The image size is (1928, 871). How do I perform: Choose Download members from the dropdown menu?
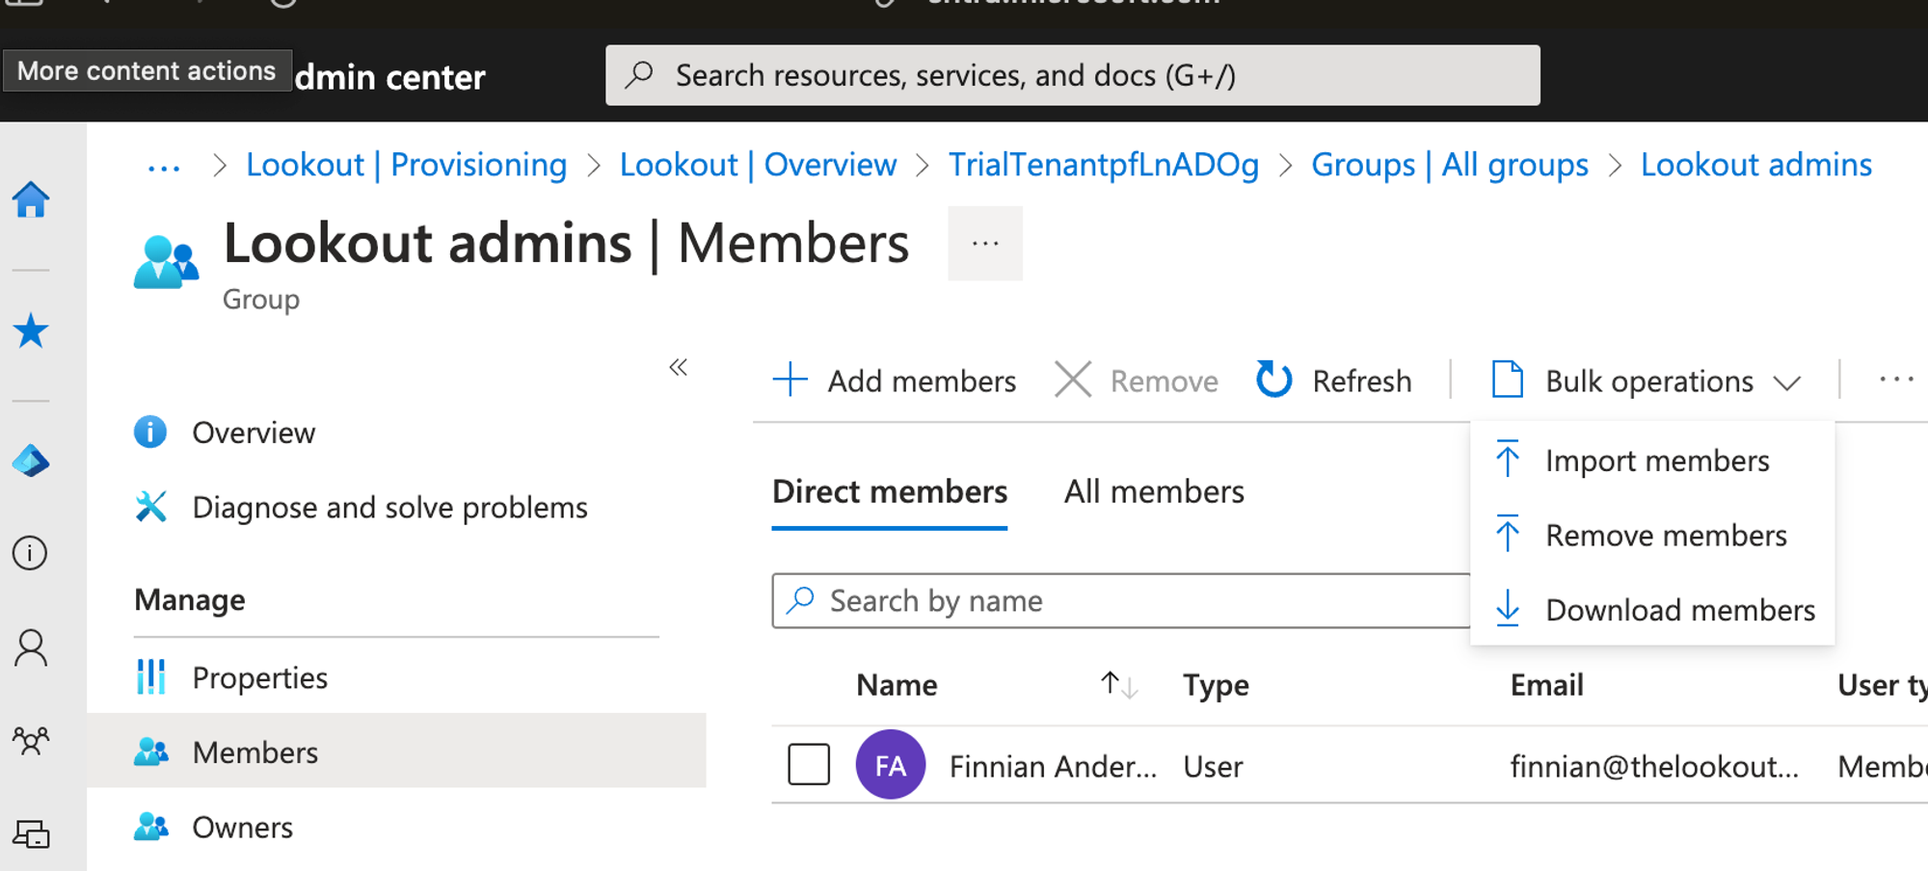click(1679, 610)
